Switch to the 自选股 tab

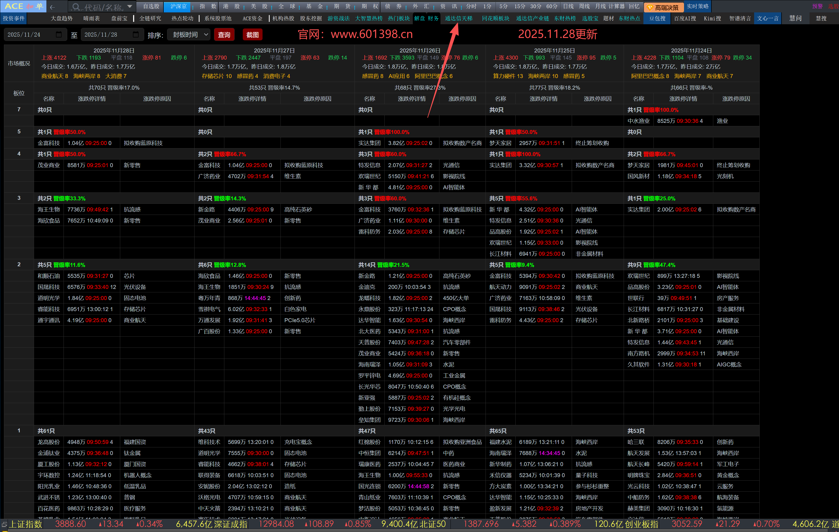coord(151,7)
